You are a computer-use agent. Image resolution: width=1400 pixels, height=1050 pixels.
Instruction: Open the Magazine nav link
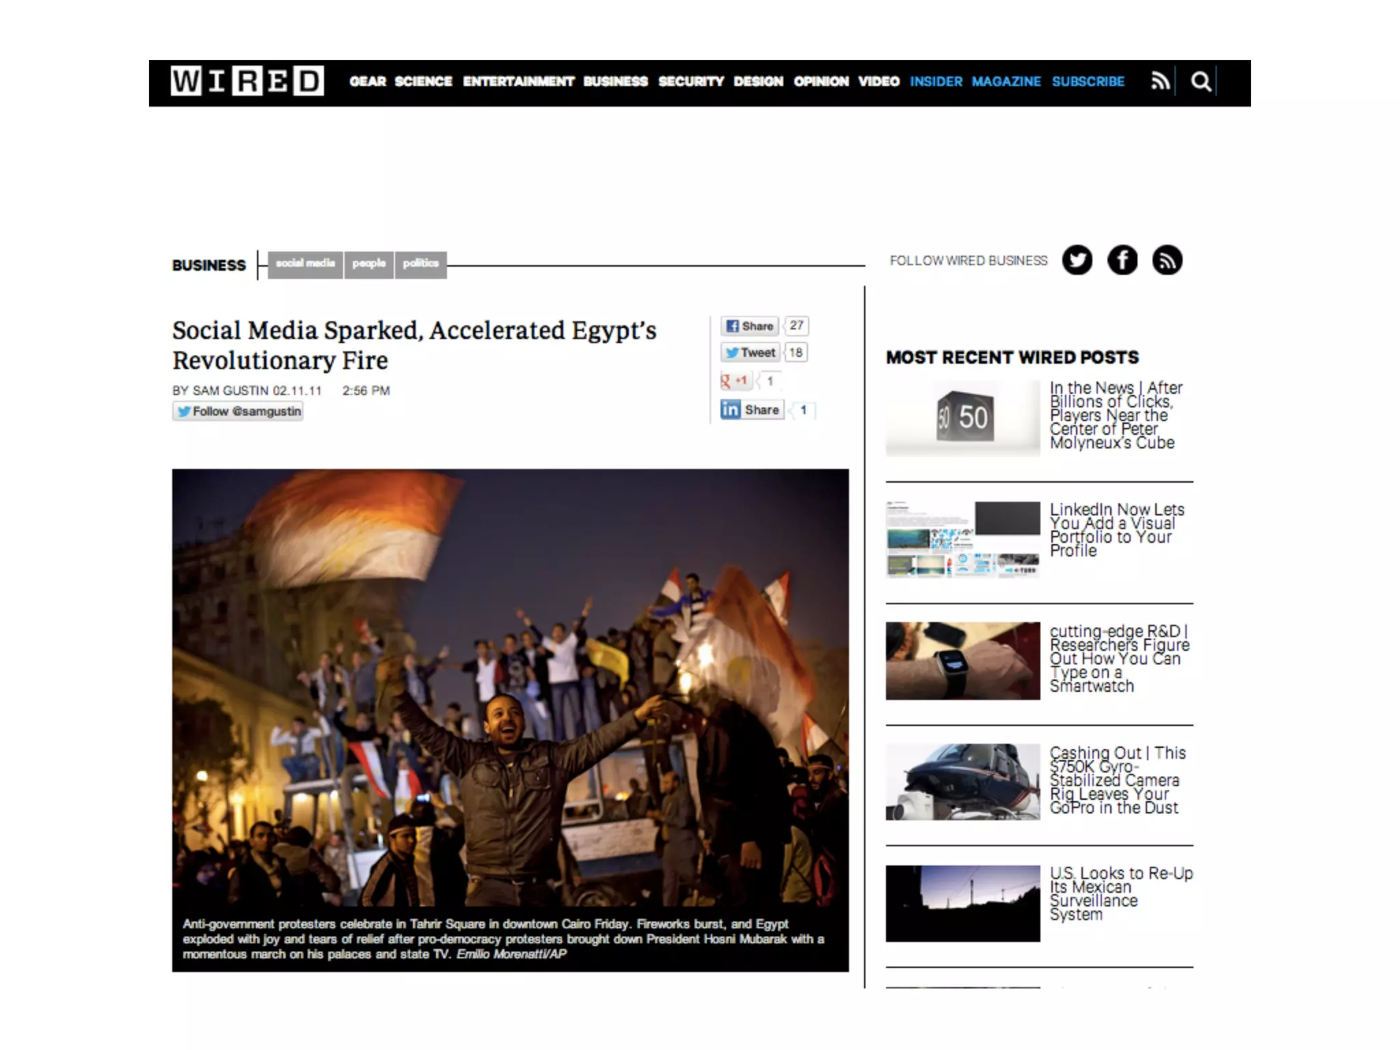[x=1006, y=81]
